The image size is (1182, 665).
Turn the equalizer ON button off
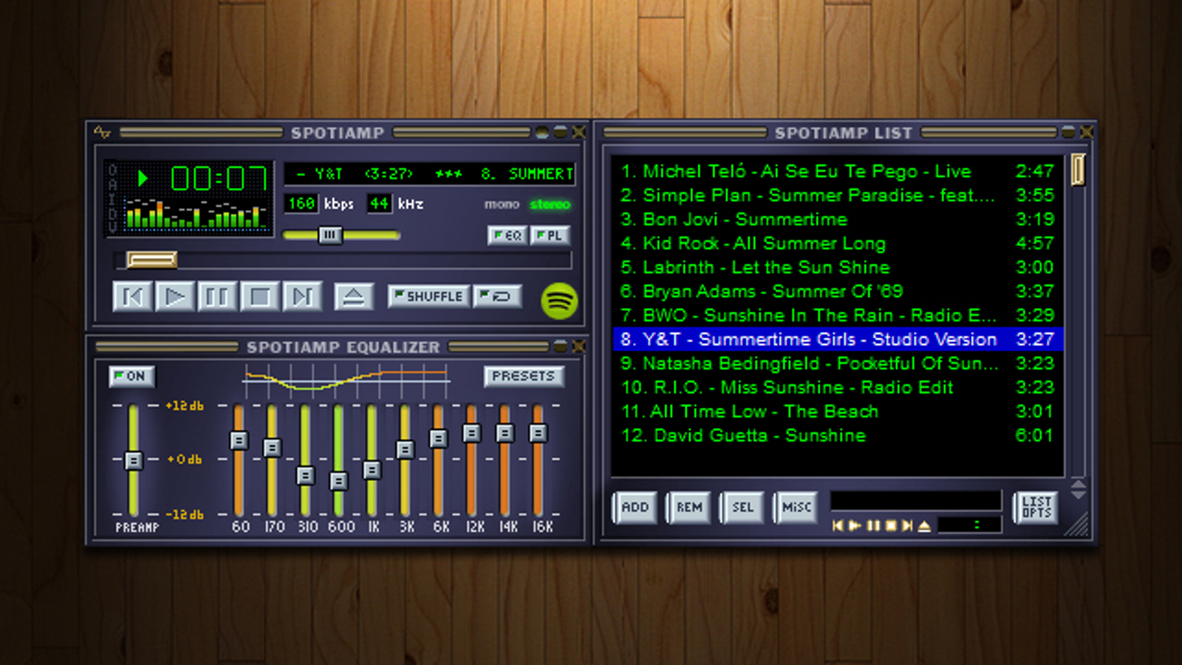[x=131, y=376]
